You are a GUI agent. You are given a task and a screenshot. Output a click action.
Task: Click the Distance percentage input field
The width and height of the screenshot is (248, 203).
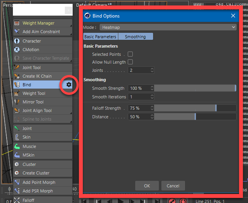[x=139, y=117]
